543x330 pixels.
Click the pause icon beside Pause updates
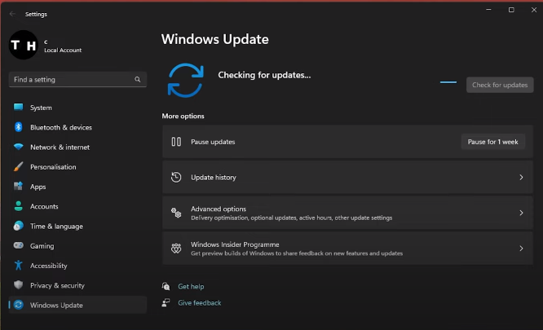click(176, 142)
